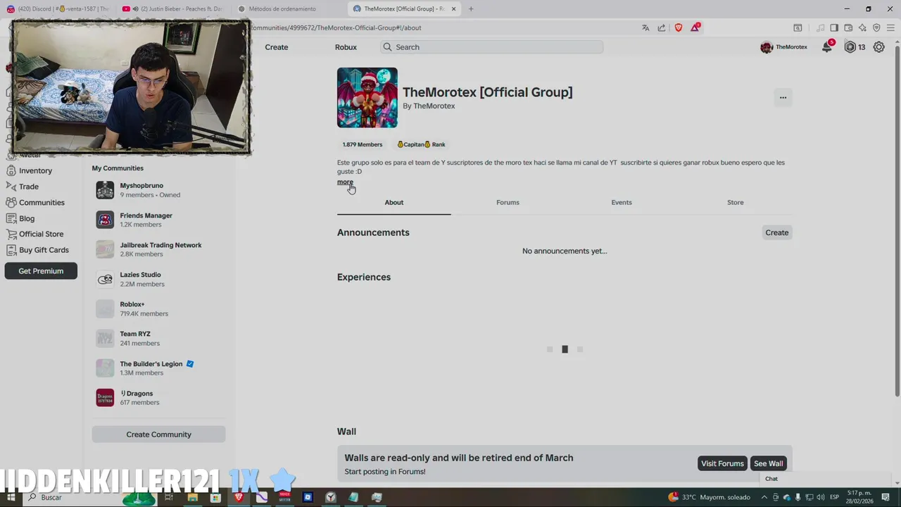The height and width of the screenshot is (507, 901).
Task: Open the Robux link in Roblox header
Action: tap(346, 47)
